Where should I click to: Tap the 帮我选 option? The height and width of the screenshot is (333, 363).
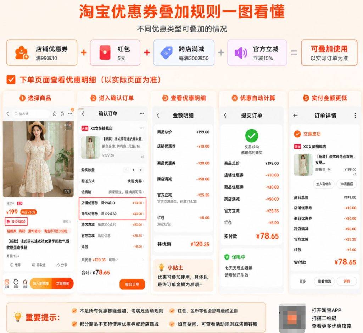(x=39, y=265)
